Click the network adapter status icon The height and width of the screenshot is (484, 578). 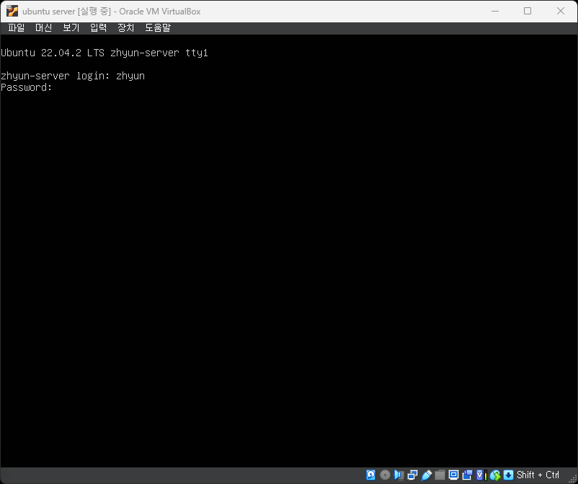tap(412, 475)
